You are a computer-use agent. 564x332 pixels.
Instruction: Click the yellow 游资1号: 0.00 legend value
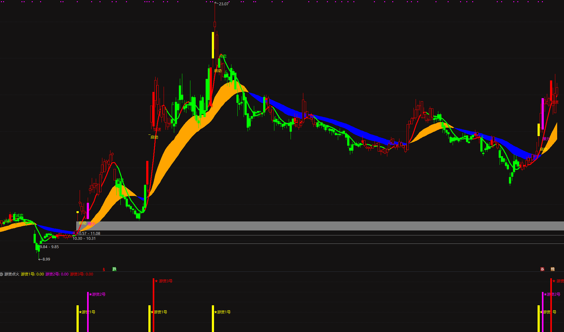[32, 274]
